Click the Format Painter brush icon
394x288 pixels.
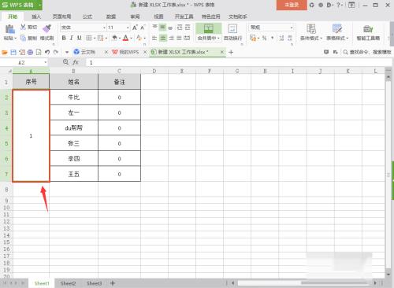47,28
